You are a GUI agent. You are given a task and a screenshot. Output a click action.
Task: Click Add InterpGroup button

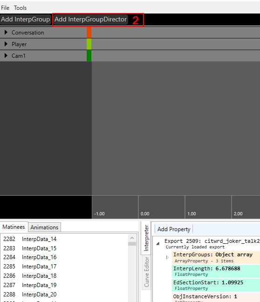(x=26, y=20)
